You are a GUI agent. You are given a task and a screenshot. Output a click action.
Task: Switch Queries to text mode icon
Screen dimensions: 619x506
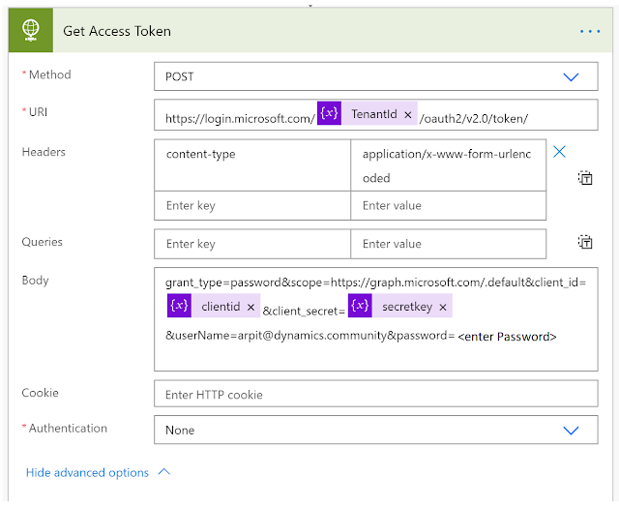[585, 243]
